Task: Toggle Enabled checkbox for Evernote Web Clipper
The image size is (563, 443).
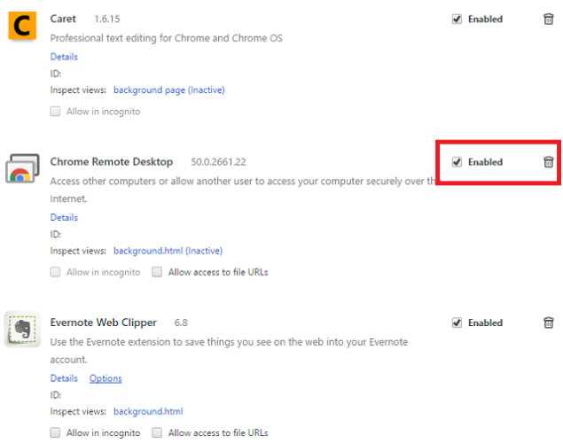Action: coord(457,323)
